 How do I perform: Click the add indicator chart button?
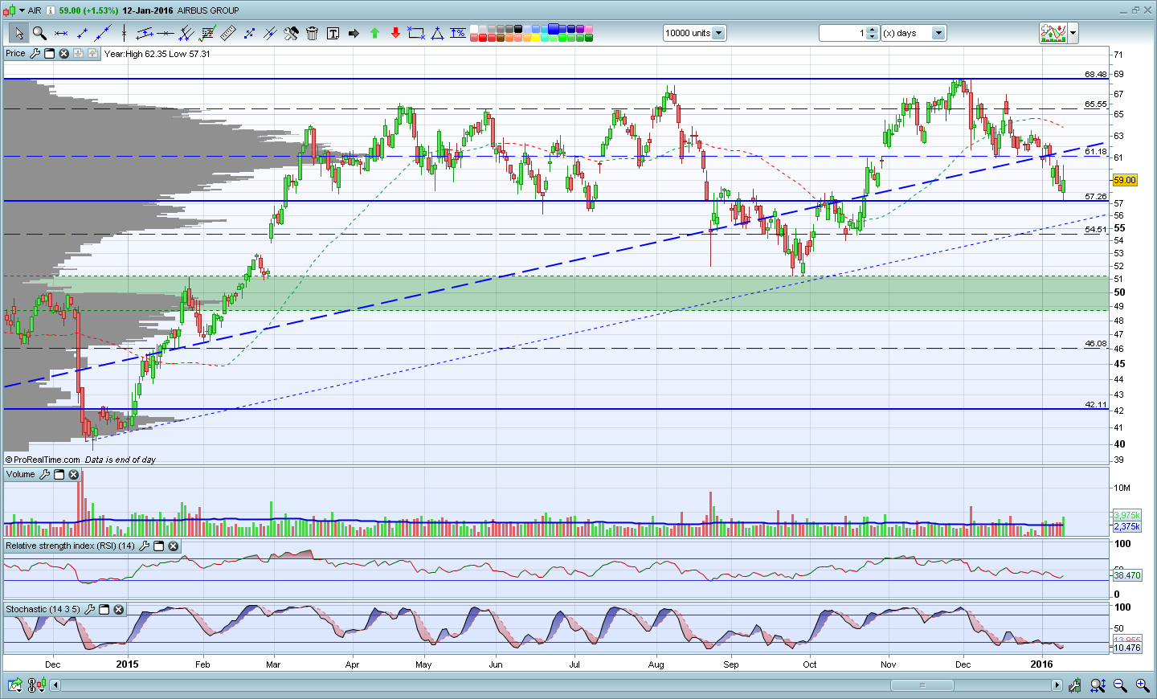tap(1053, 33)
